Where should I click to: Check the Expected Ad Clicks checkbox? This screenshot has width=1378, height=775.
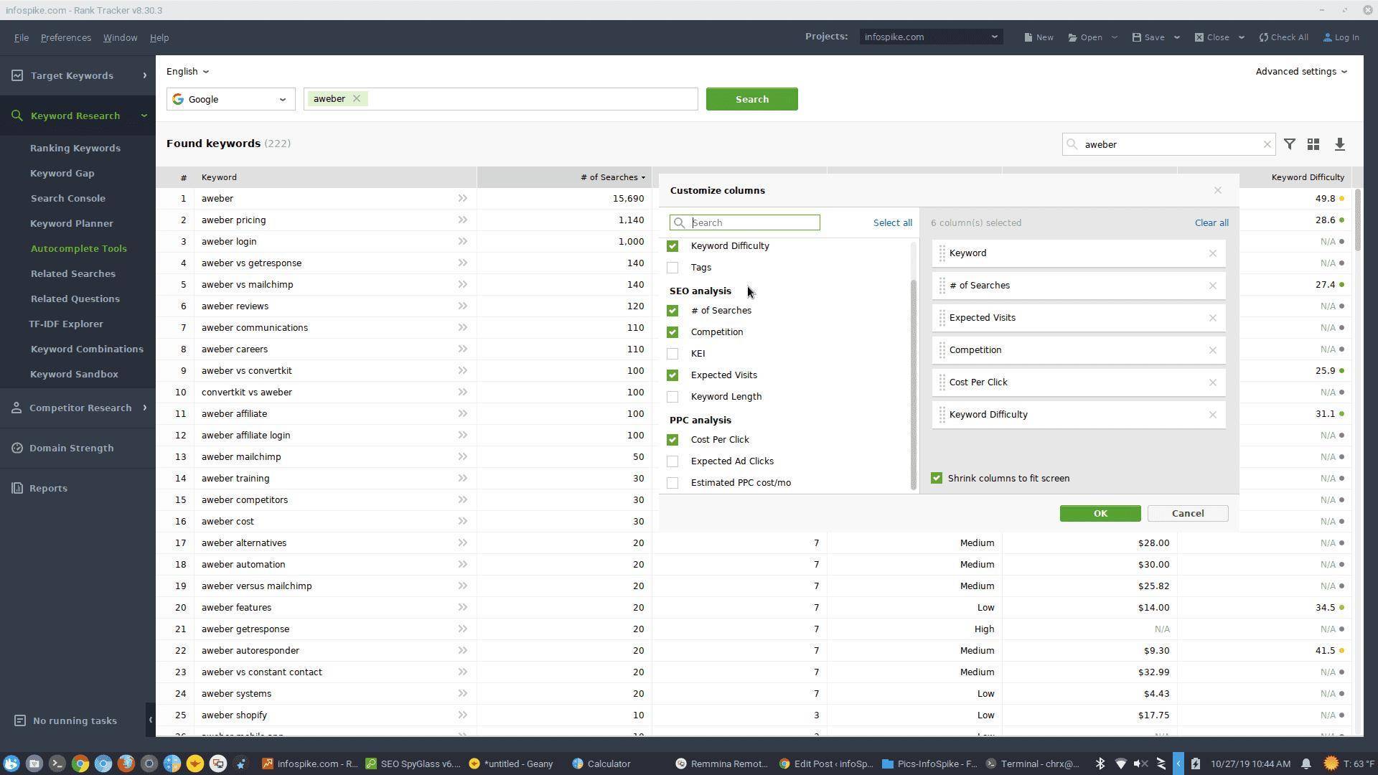672,461
